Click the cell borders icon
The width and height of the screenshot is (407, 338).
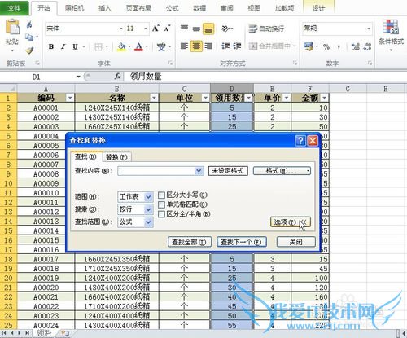pos(98,47)
